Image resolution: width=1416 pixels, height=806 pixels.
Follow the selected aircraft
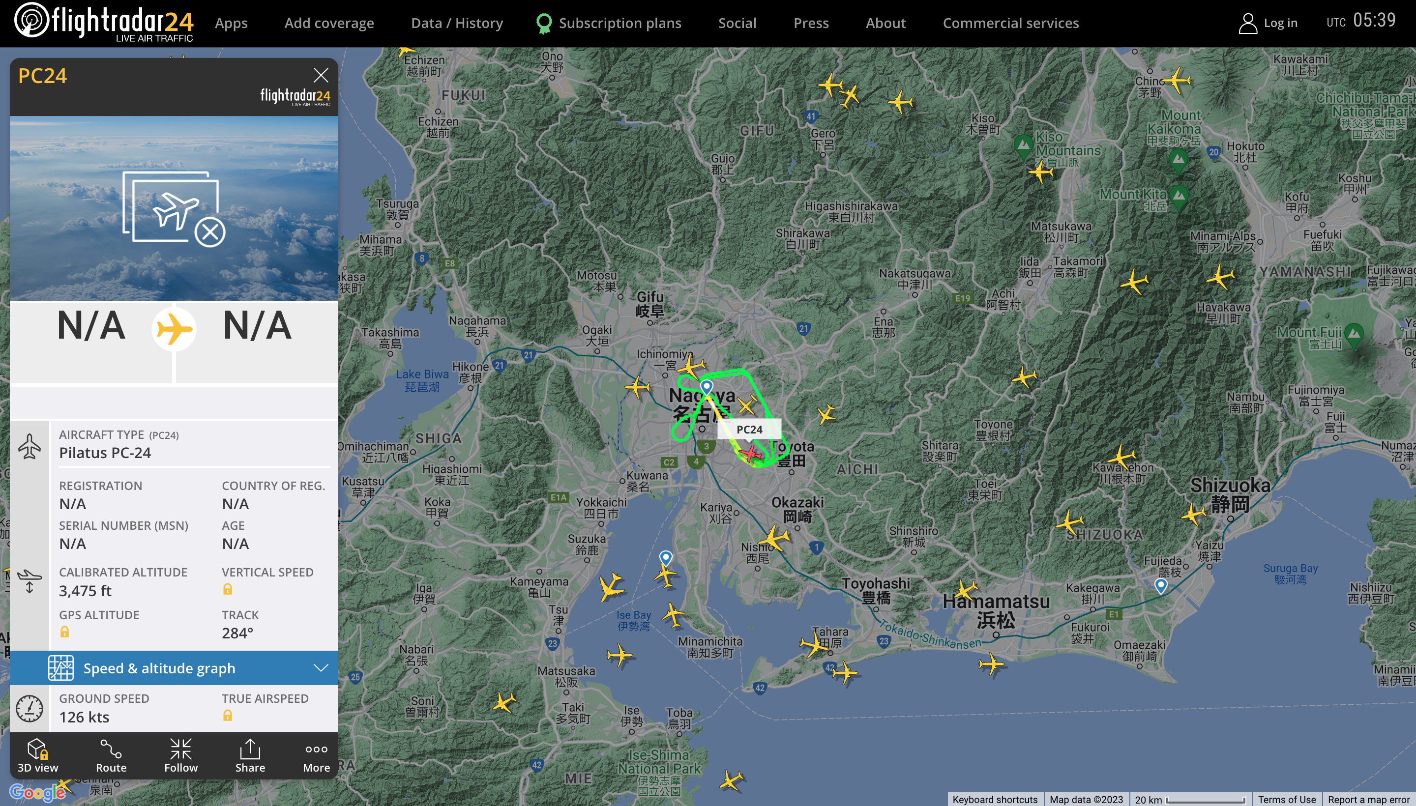180,756
